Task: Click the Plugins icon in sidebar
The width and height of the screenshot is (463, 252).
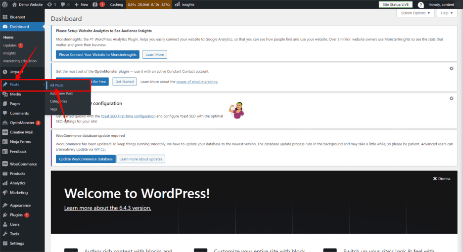Action: click(5, 215)
